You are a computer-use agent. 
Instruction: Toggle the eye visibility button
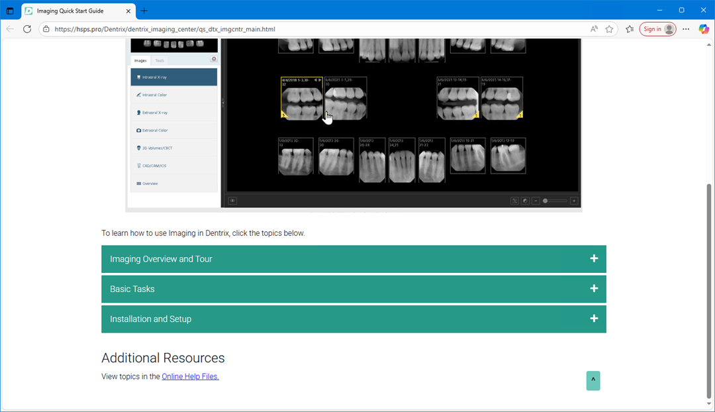(232, 201)
